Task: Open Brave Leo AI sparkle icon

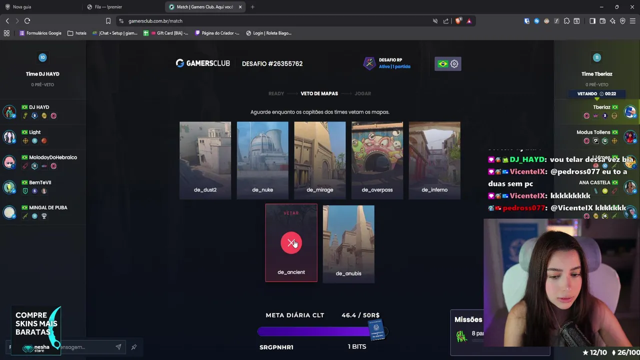Action: [x=612, y=21]
